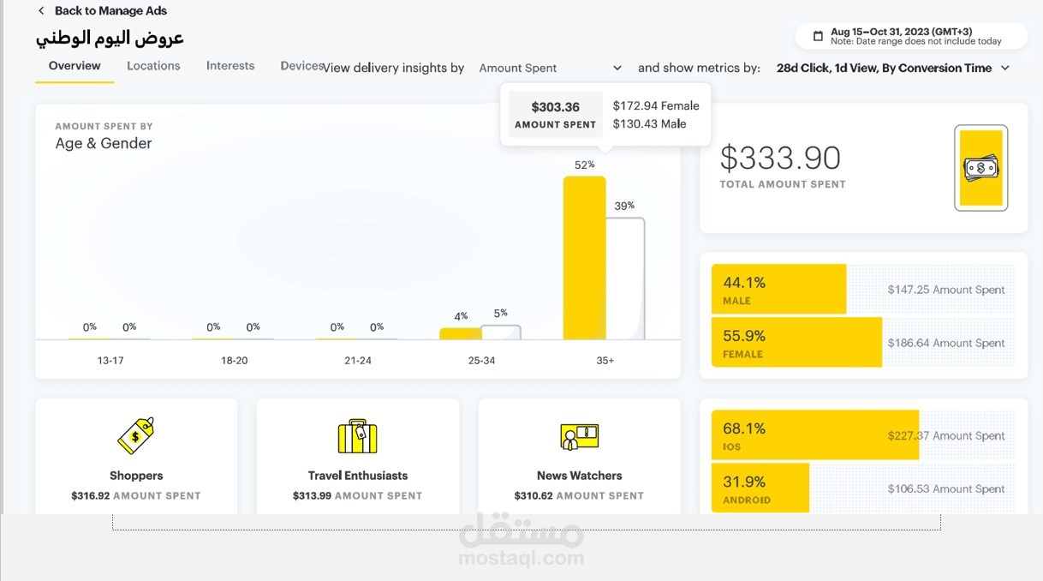The width and height of the screenshot is (1043, 581).
Task: Click the $227.37 Amount Spent iOS text
Action: tap(946, 435)
